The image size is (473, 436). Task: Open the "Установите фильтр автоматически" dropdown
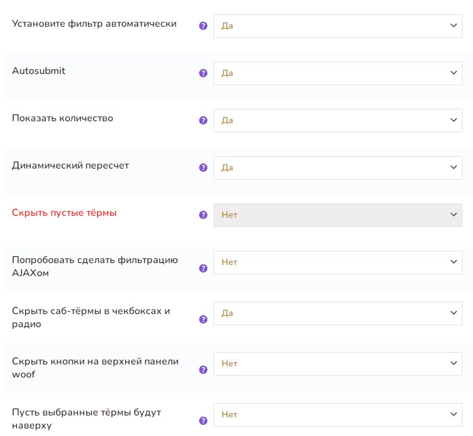(337, 26)
